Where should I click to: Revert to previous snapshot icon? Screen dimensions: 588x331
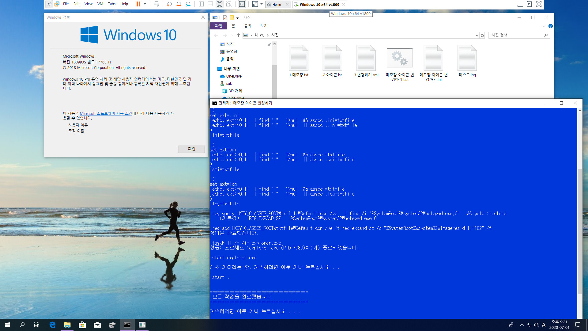[x=179, y=4]
